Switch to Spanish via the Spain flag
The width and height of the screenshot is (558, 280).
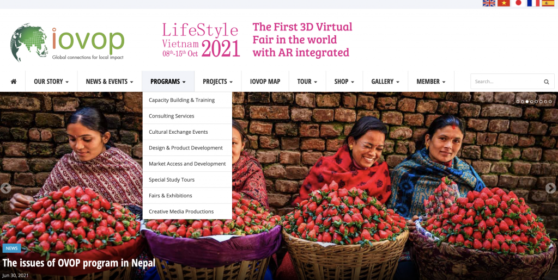[548, 3]
